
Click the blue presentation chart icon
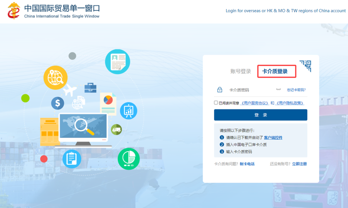129,110
